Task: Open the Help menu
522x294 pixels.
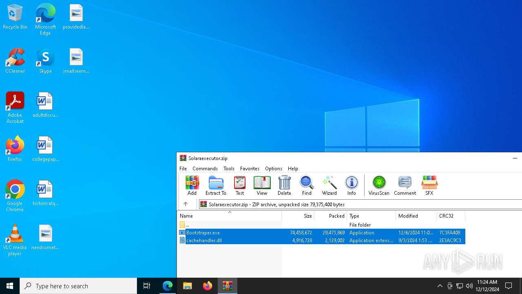Action: [x=293, y=169]
